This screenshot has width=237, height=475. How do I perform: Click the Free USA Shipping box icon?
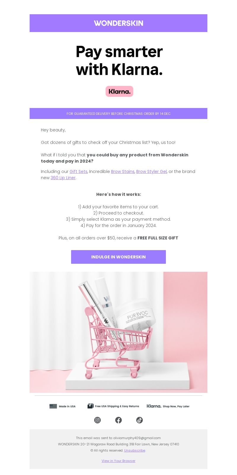pos(90,406)
